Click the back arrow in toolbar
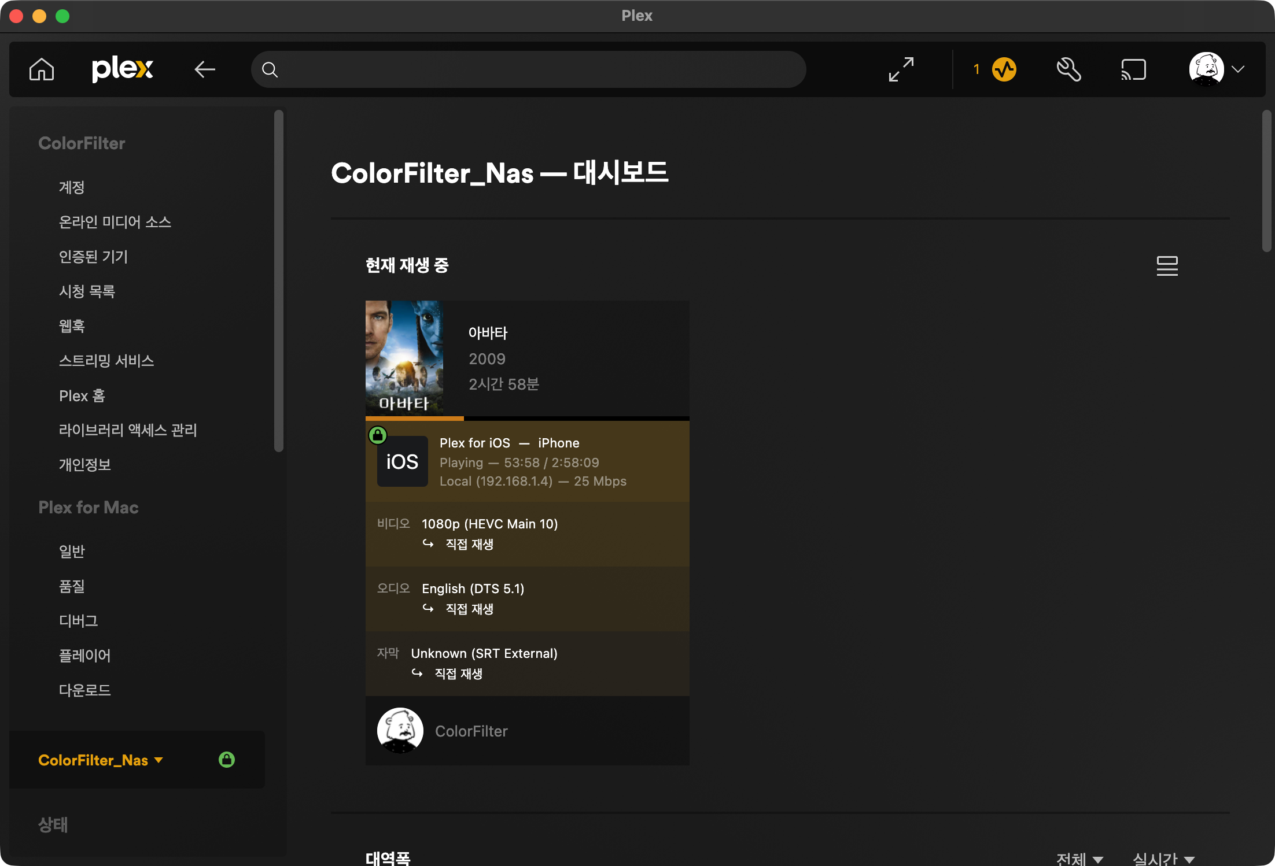Image resolution: width=1275 pixels, height=866 pixels. [x=205, y=69]
